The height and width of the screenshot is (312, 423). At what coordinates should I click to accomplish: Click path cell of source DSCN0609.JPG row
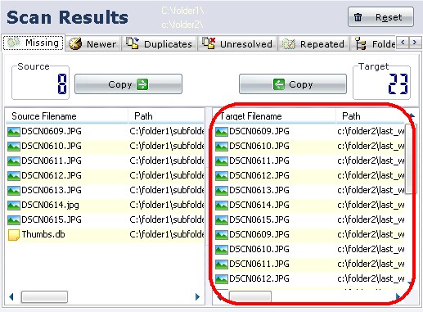167,131
